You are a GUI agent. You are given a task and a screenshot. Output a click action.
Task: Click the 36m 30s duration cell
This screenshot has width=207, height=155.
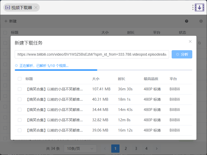click(125, 89)
